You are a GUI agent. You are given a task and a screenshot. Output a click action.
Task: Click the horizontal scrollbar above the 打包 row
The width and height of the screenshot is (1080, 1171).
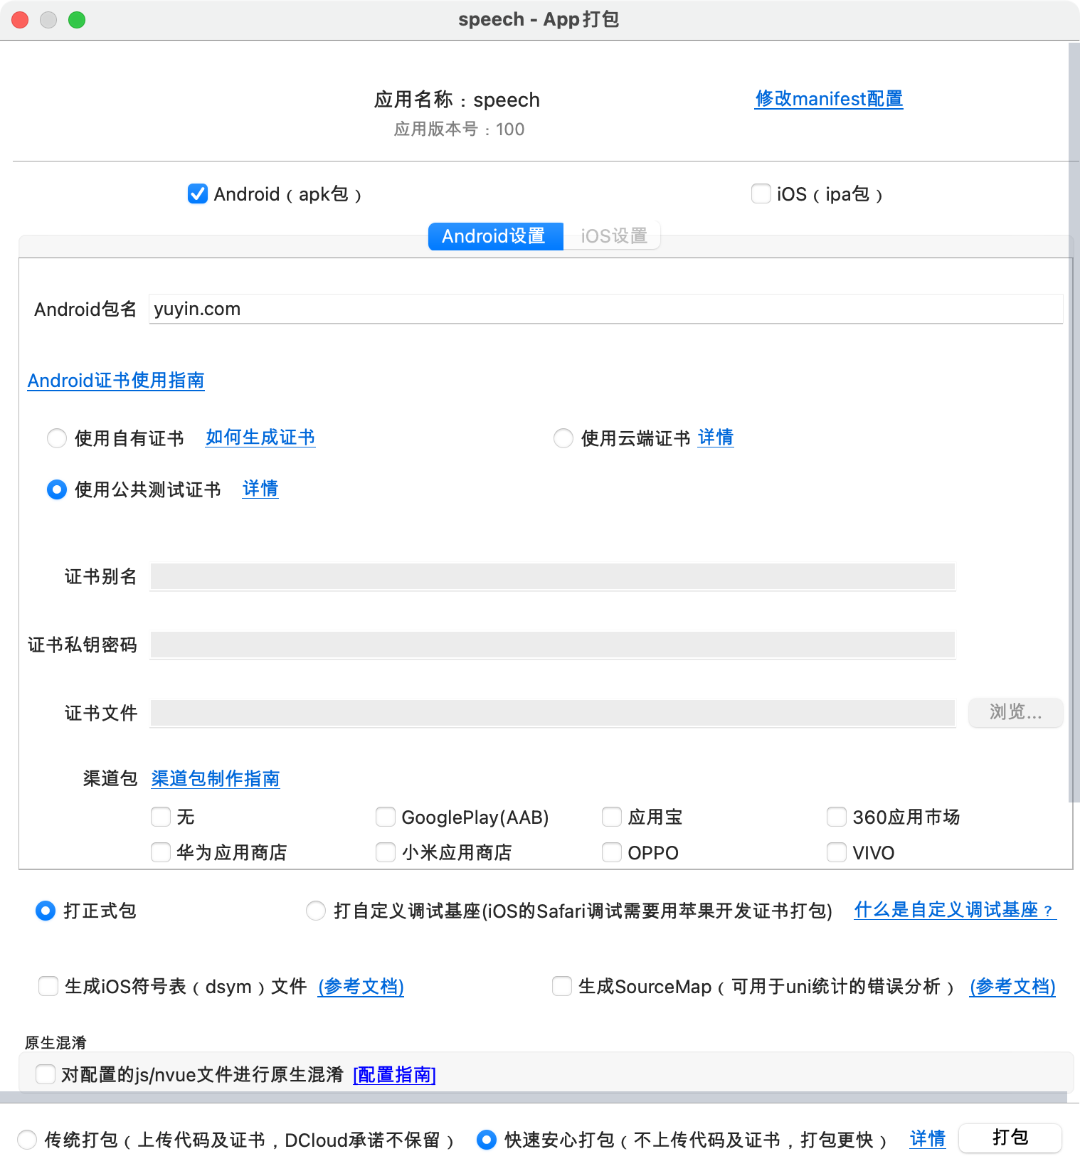[534, 1097]
